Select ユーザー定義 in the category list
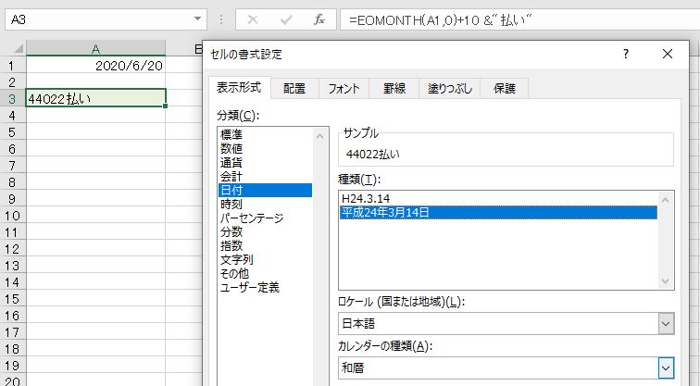700x386 pixels. coord(265,287)
